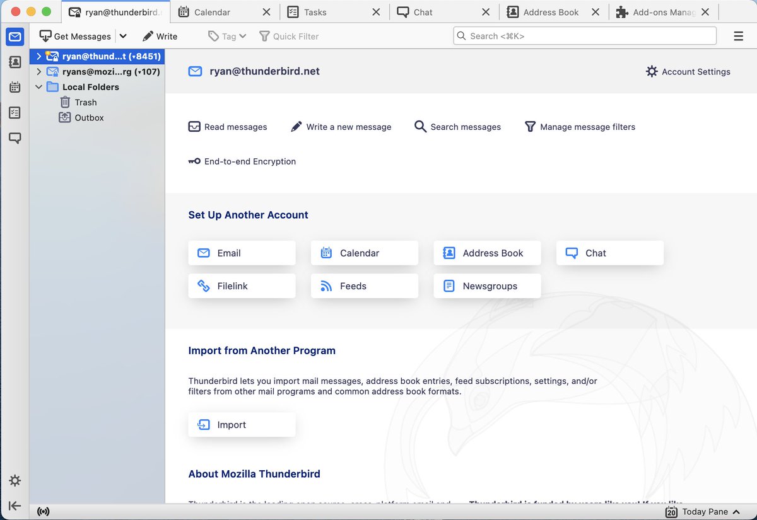Open Get Messages dropdown arrow
Image resolution: width=757 pixels, height=520 pixels.
[123, 37]
